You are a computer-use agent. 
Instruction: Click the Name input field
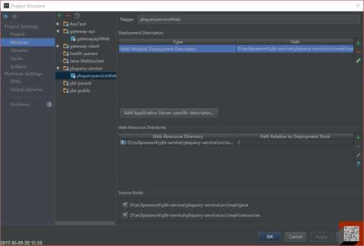click(248, 20)
